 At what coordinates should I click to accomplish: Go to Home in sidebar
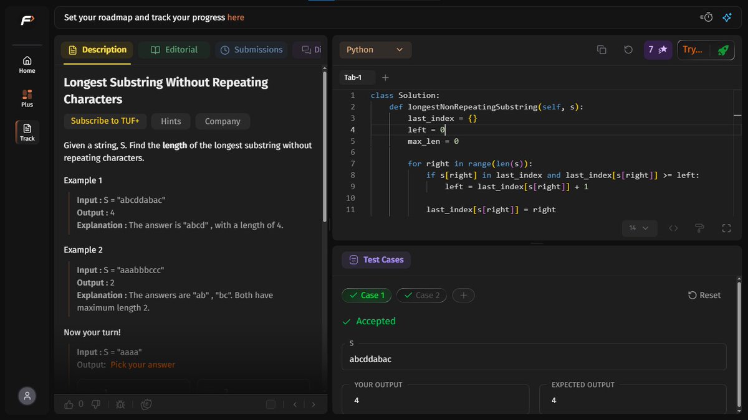[27, 65]
